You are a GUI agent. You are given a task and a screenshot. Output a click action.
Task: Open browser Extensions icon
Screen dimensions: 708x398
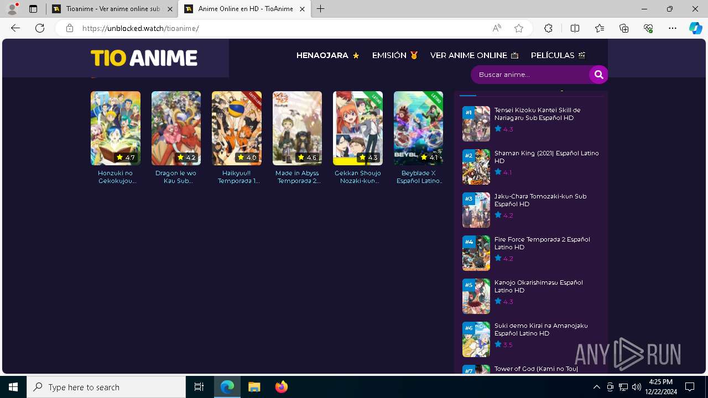[548, 28]
